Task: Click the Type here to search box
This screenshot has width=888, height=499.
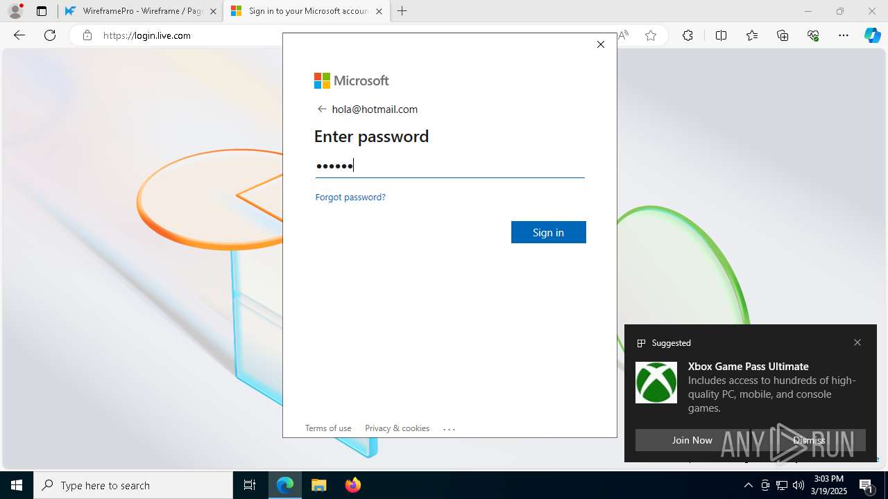Action: (133, 485)
